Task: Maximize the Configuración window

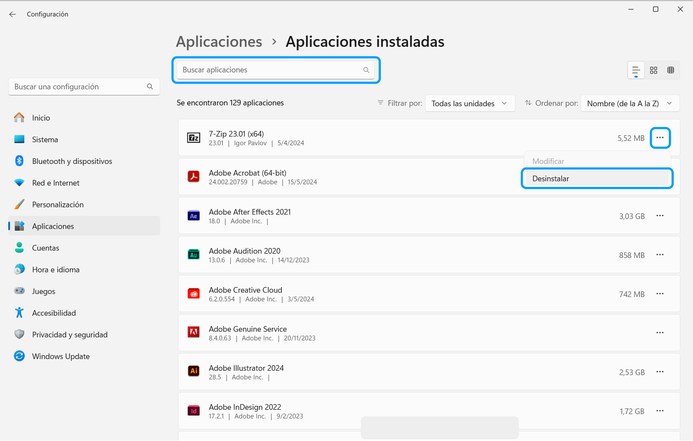Action: pyautogui.click(x=656, y=9)
